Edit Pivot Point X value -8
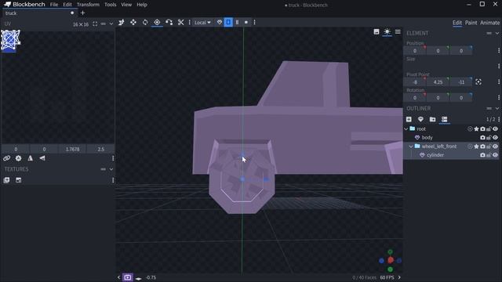Image resolution: width=502 pixels, height=282 pixels. (415, 81)
